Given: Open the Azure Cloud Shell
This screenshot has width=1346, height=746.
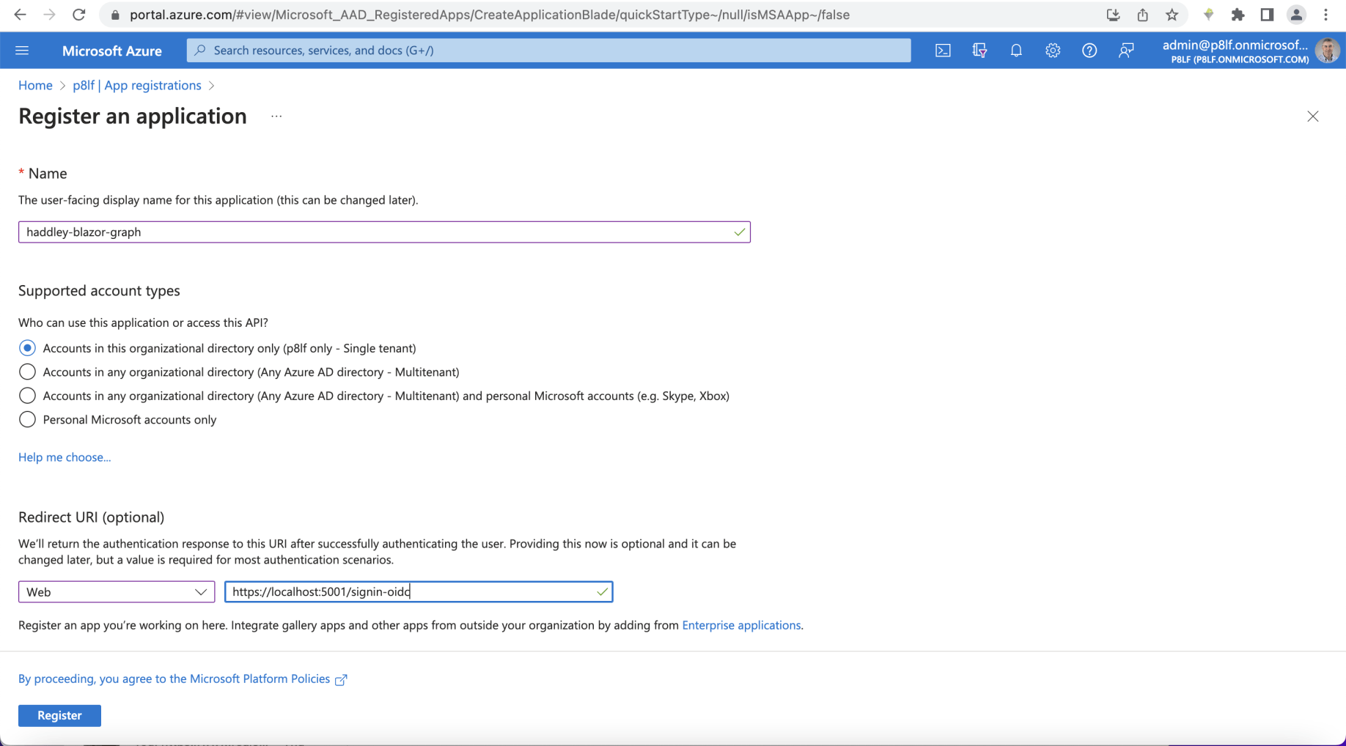Looking at the screenshot, I should point(942,50).
